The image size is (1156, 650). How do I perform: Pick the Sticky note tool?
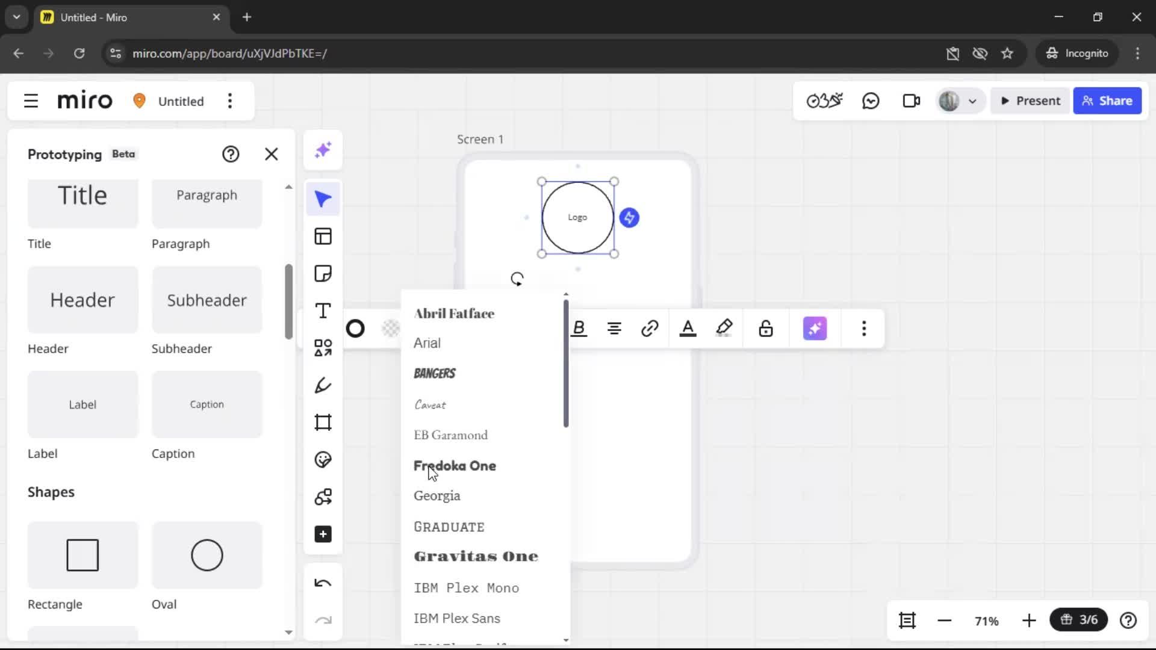point(323,274)
